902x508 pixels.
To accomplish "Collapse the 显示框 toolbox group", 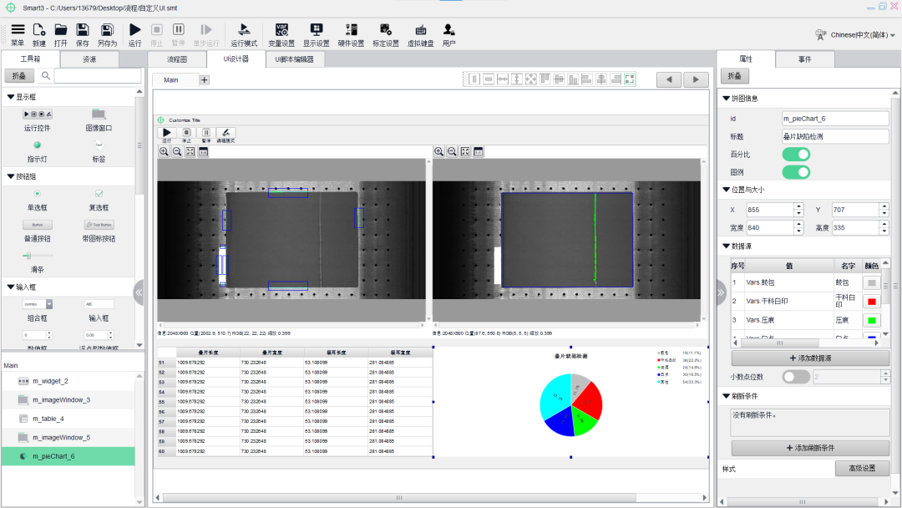I will pos(11,97).
